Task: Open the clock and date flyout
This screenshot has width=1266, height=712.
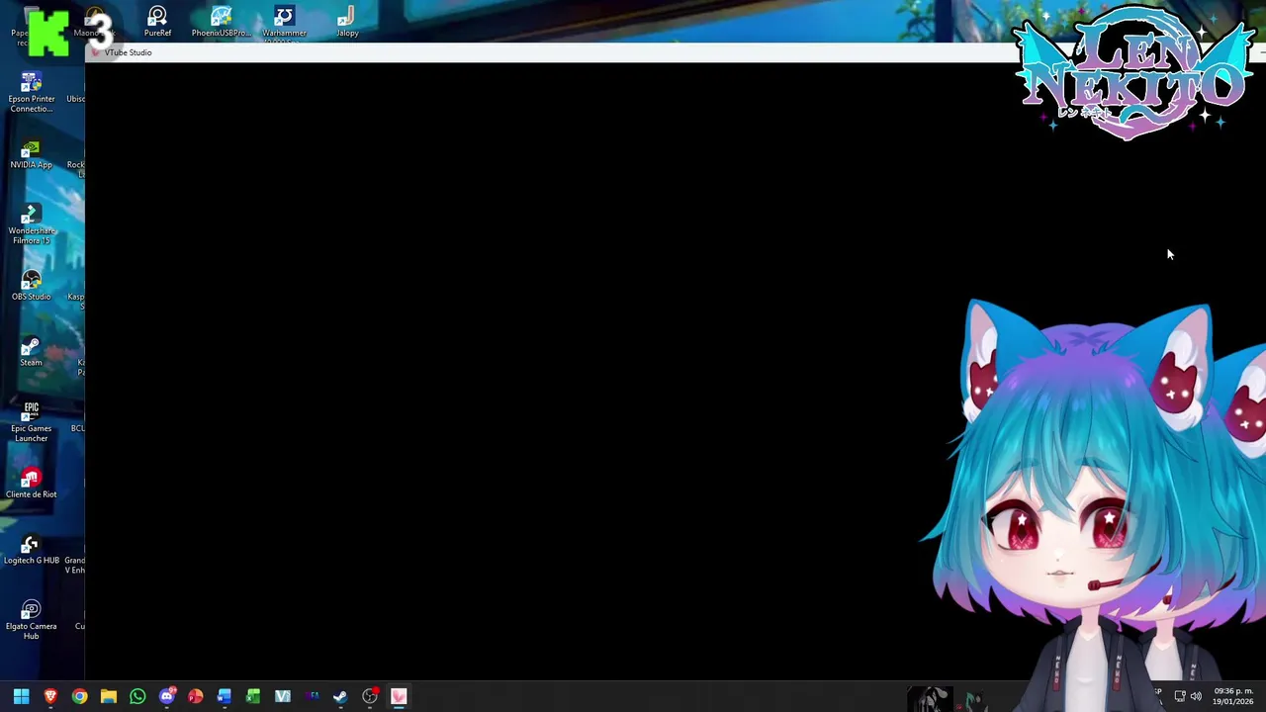Action: [x=1232, y=696]
